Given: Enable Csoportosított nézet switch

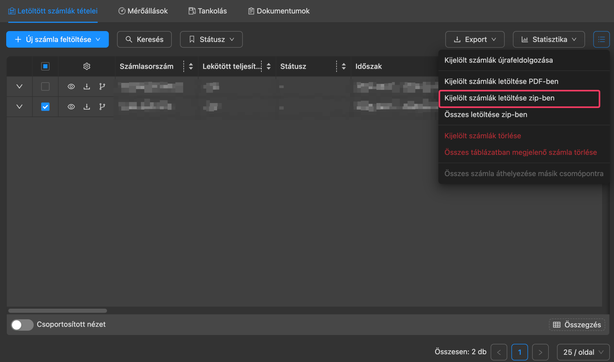Looking at the screenshot, I should click(22, 325).
